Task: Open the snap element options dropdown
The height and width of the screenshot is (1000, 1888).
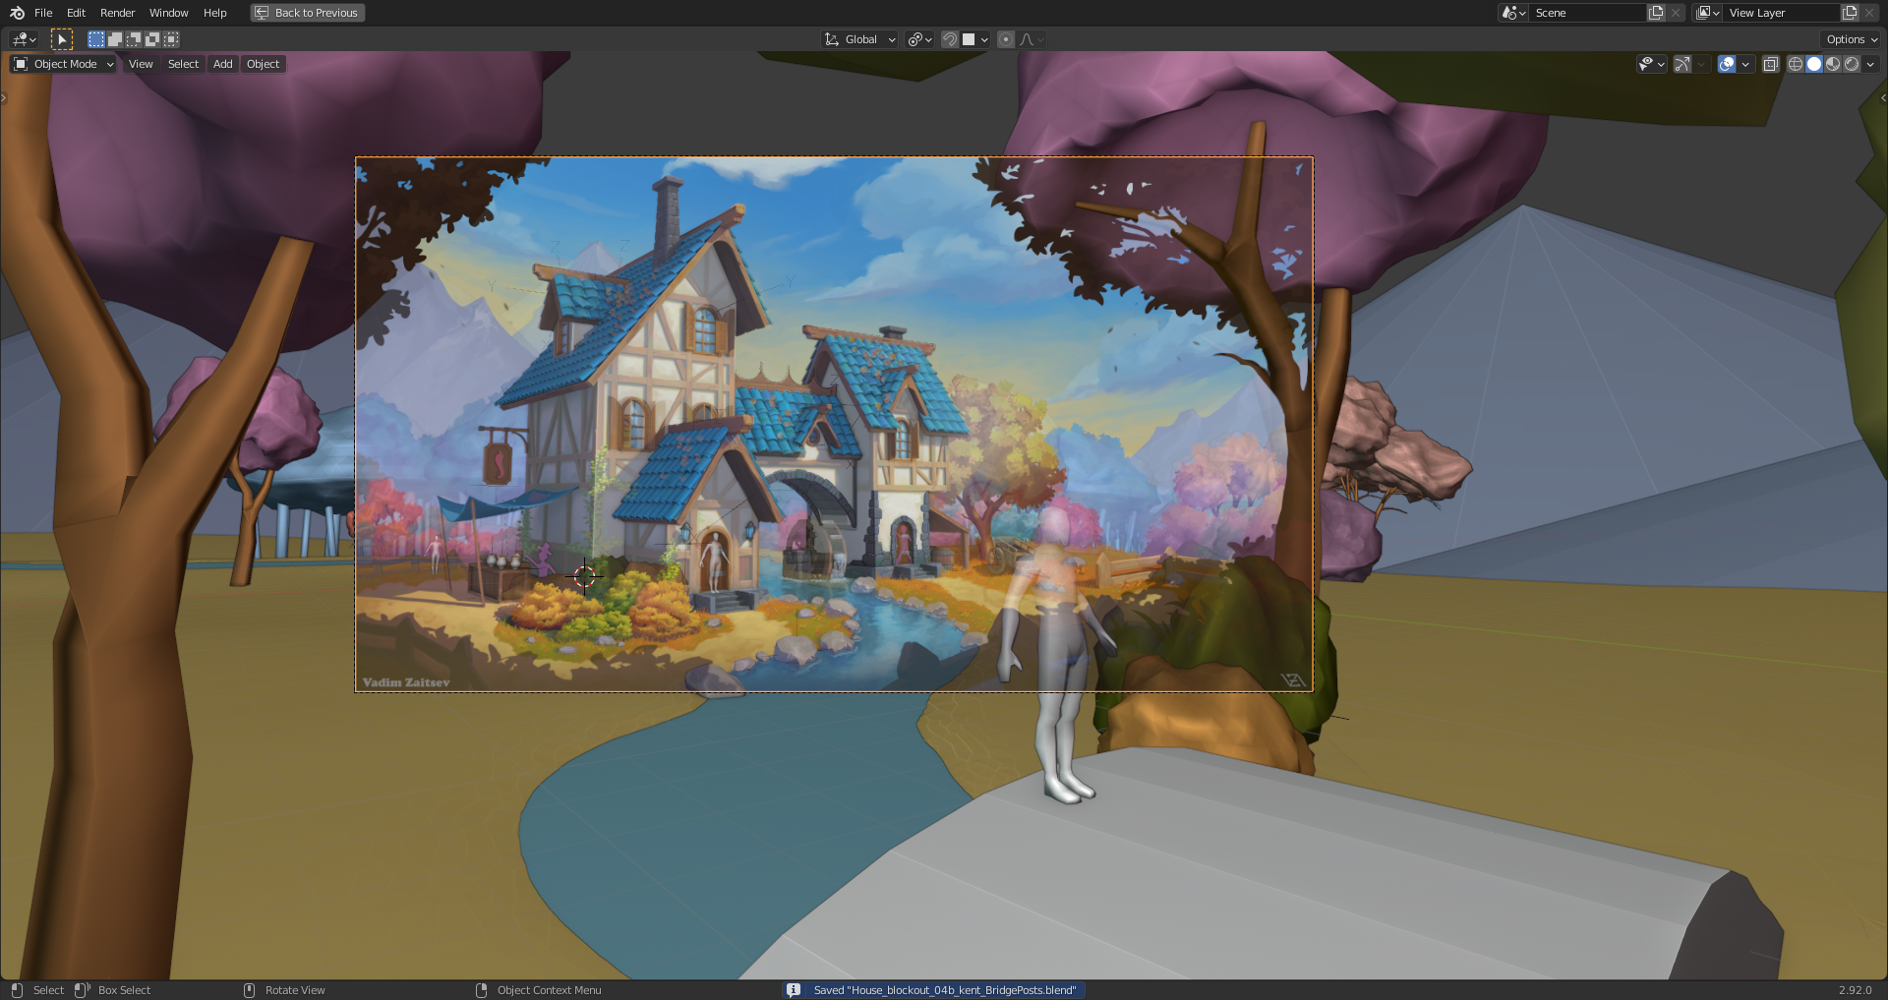Action: click(975, 39)
